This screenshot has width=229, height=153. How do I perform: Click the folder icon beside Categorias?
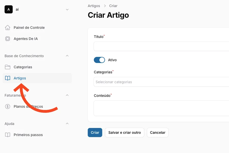coord(8,67)
